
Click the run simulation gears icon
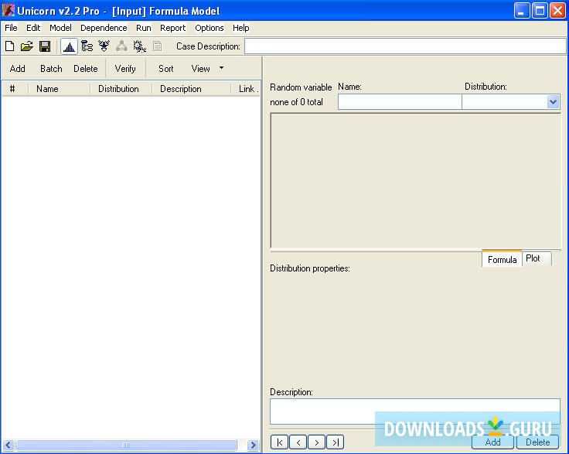pos(140,46)
